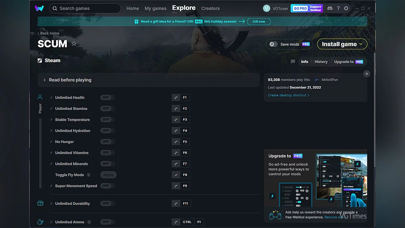Click swap hotkey icon for Unlimited Durability
The height and width of the screenshot is (228, 405).
click(x=176, y=204)
